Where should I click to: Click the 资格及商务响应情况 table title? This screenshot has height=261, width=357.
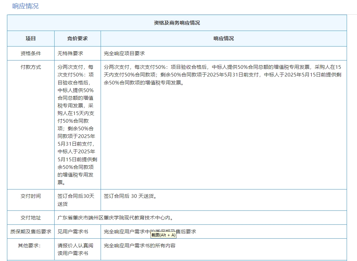pyautogui.click(x=177, y=23)
